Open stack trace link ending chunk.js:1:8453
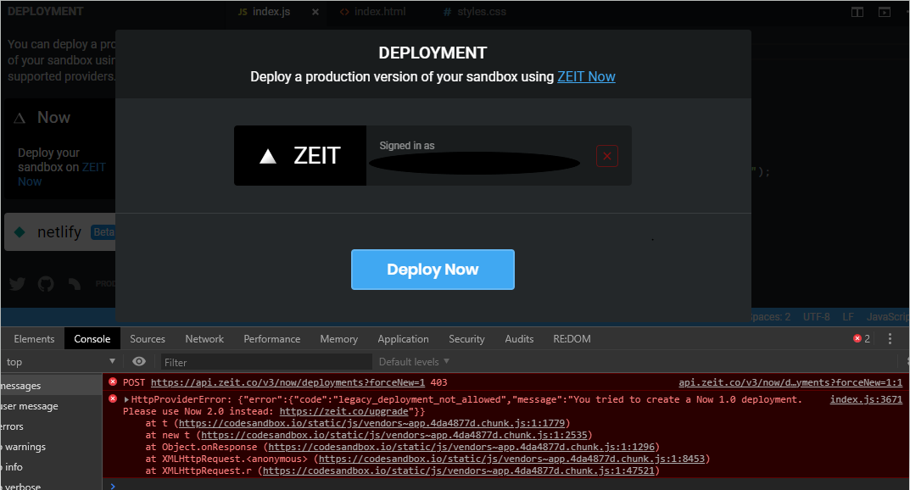This screenshot has height=490, width=910. pos(512,459)
